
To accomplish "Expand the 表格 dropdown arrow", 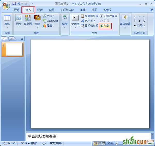I will click(x=7, y=27).
